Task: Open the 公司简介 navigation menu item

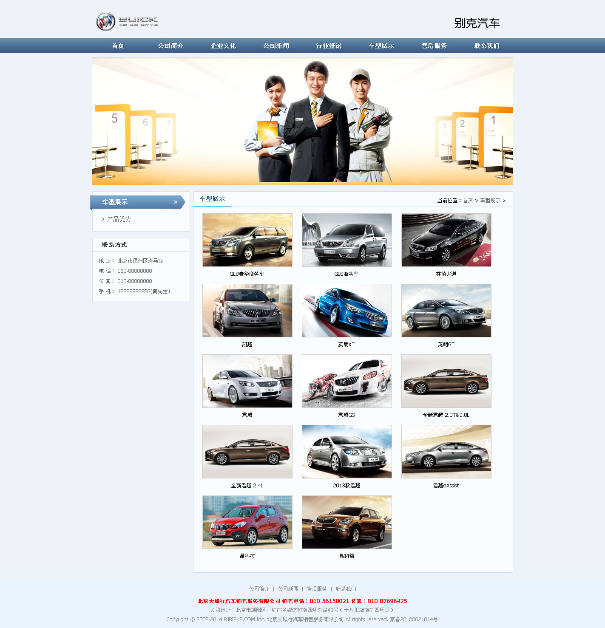Action: [170, 46]
